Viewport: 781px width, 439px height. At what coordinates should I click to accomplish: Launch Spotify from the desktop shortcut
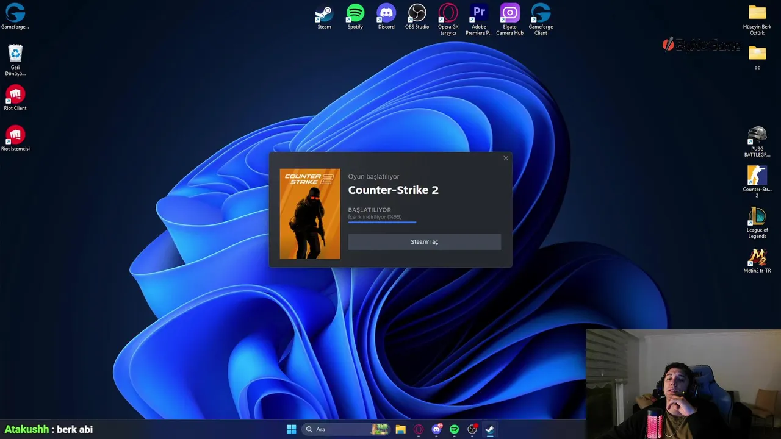click(x=355, y=16)
